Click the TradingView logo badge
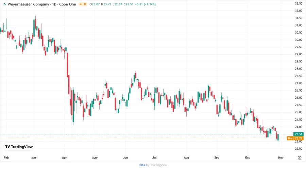The width and height of the screenshot is (306, 169). [x=19, y=147]
